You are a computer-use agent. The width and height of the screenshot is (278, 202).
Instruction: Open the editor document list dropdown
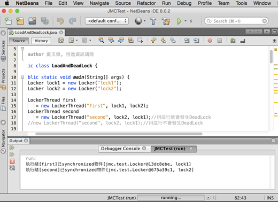pos(267,32)
